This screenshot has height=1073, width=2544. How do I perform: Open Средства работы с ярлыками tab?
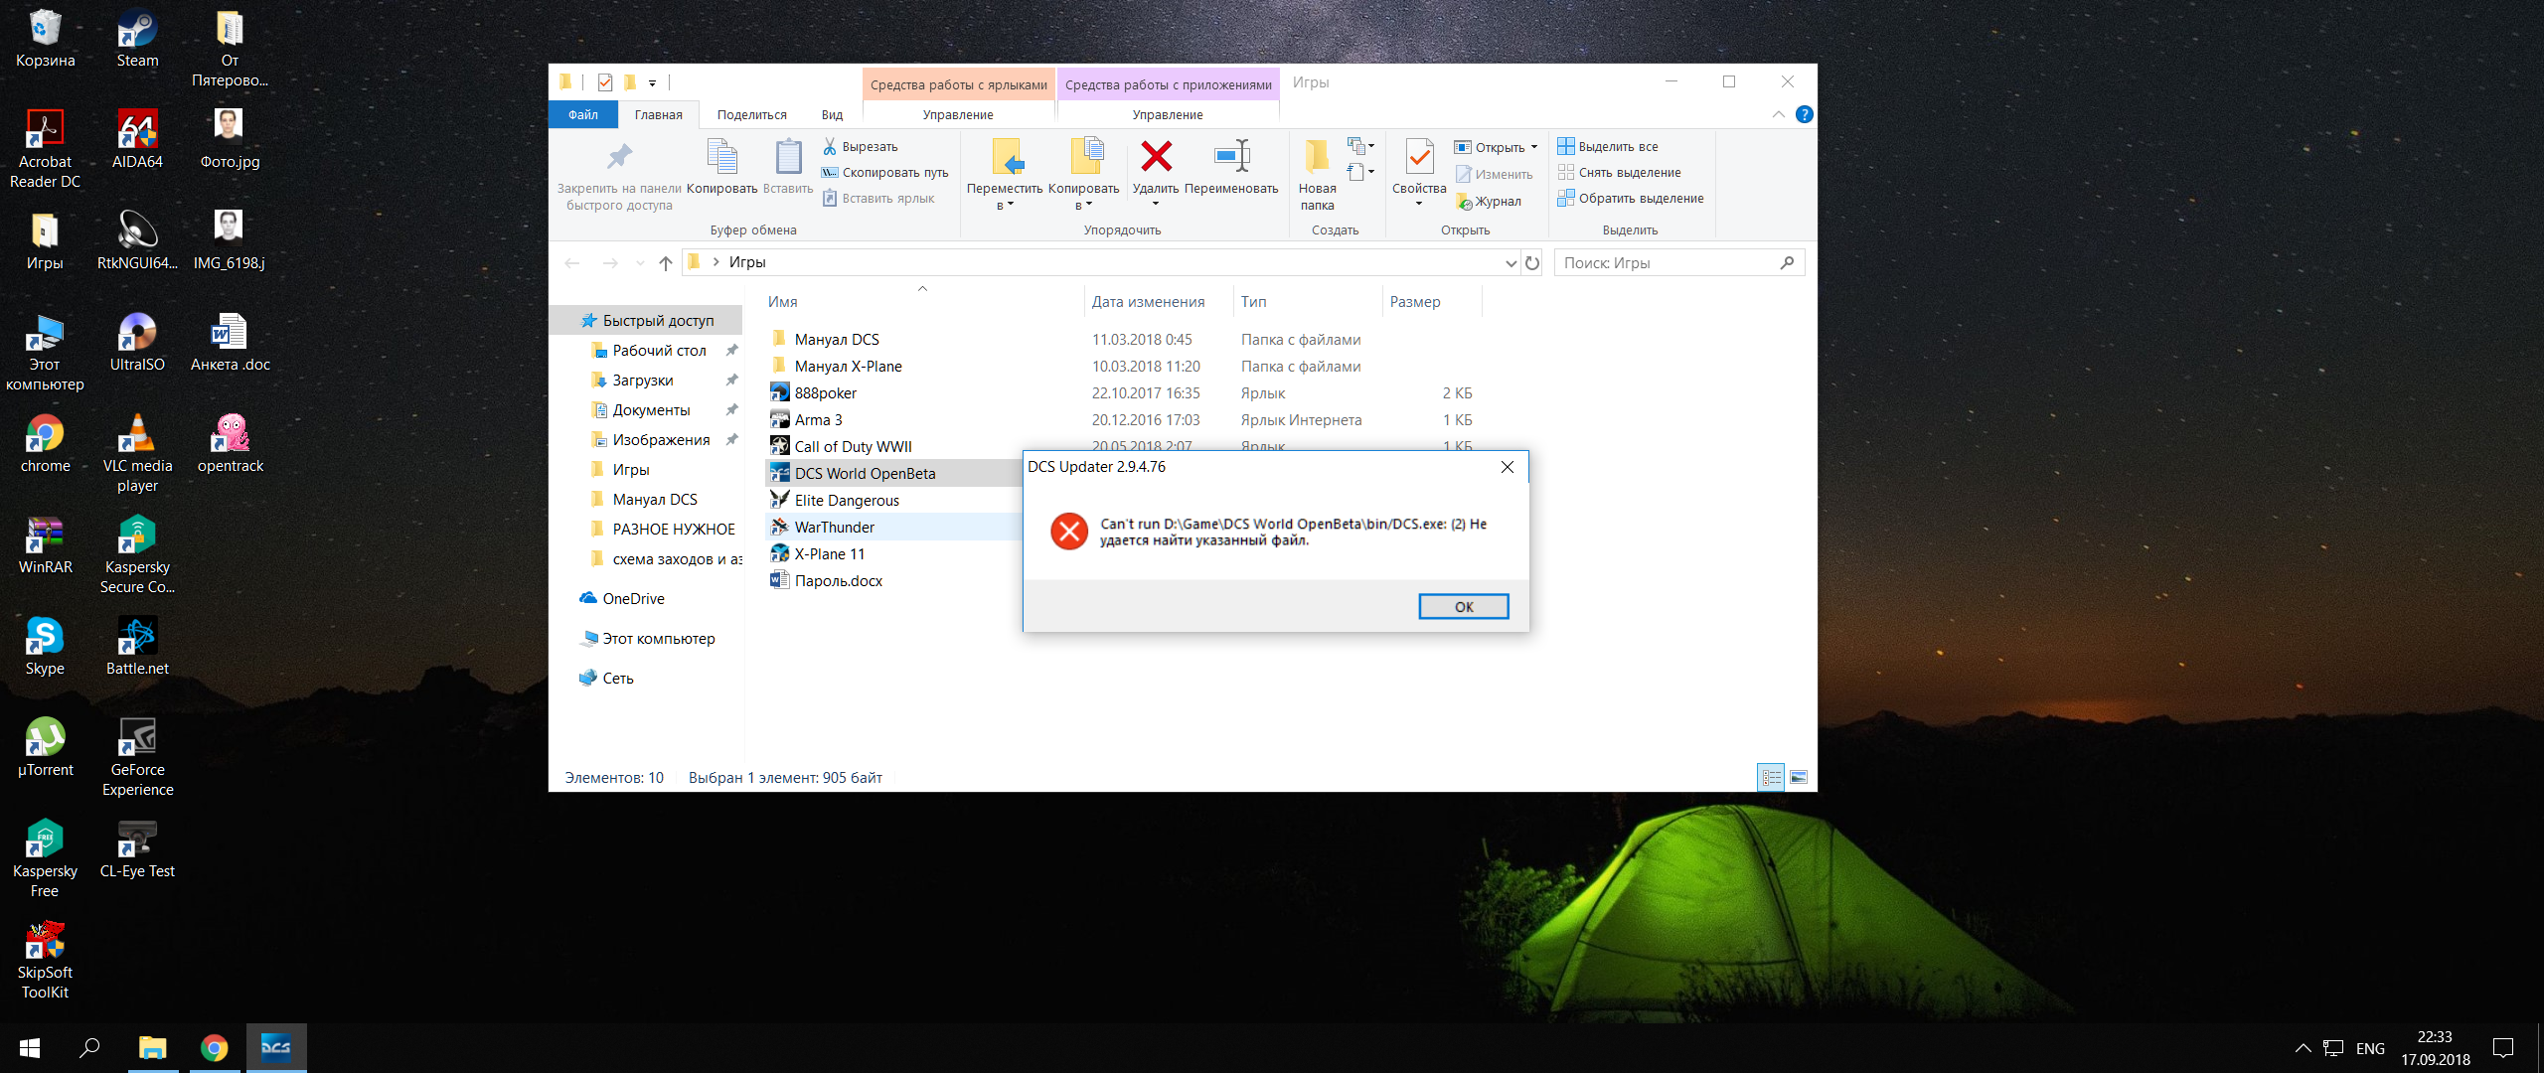tap(958, 84)
